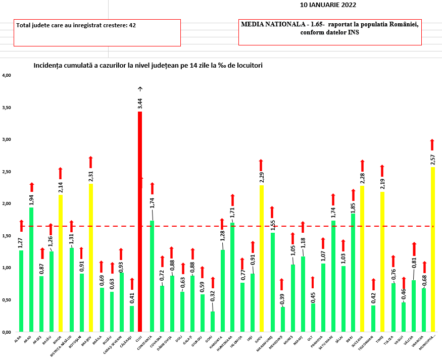Click the chart title about Incidența cumulată
The width and height of the screenshot is (442, 363).
point(148,66)
